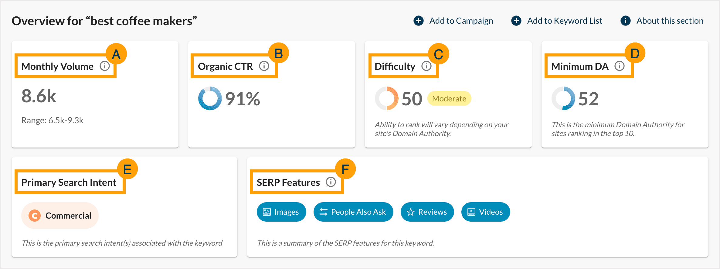720x269 pixels.
Task: Click the Videos icon in SERP Features
Action: pyautogui.click(x=471, y=212)
